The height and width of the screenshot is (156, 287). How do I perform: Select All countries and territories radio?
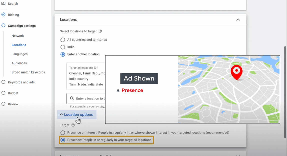[x=63, y=40]
